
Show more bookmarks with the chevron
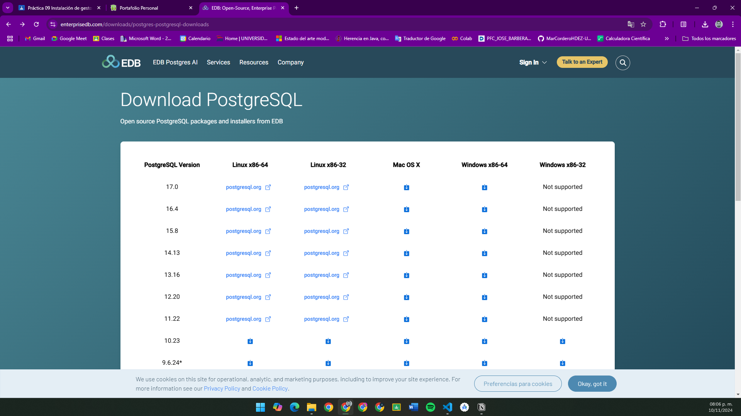coord(667,39)
